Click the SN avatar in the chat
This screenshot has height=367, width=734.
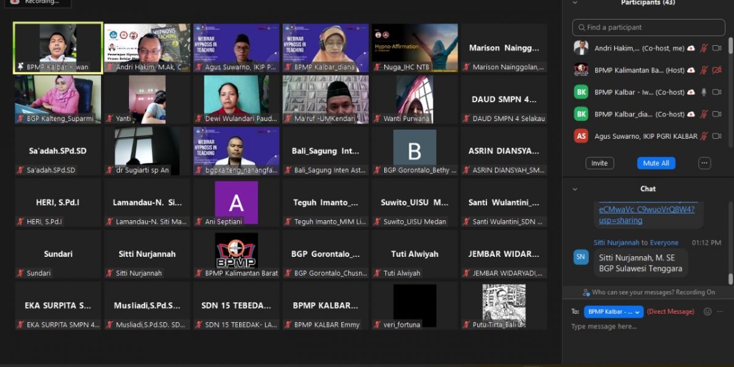[x=580, y=258]
